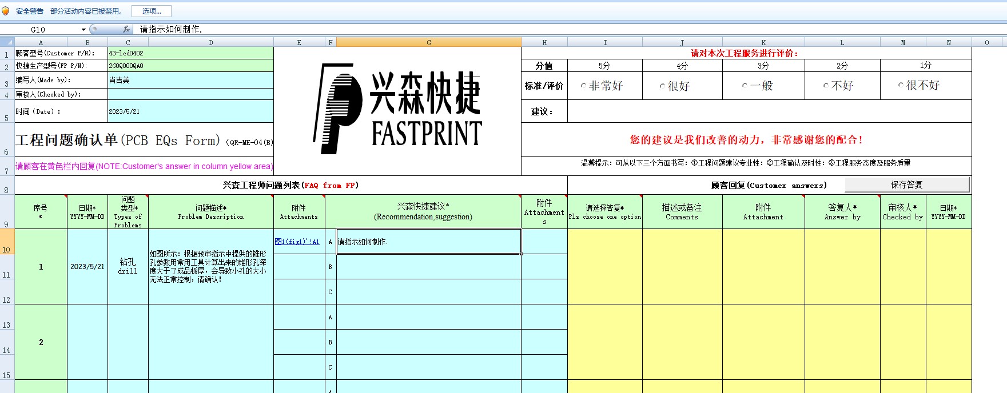Click the pink note about the yellow answer column

144,166
